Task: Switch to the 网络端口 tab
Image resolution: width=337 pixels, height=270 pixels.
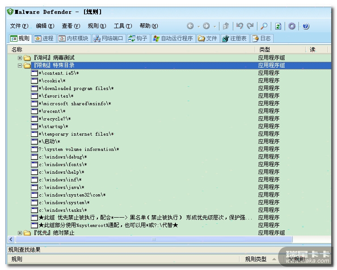Action: tap(108, 39)
